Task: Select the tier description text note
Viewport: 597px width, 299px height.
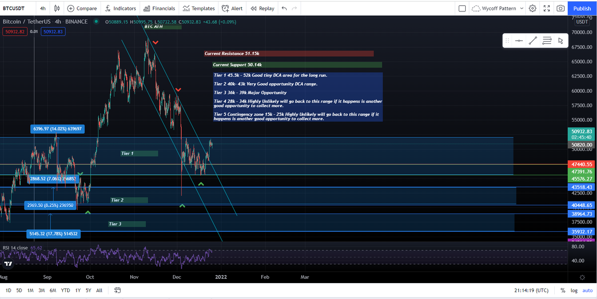Action: [298, 97]
